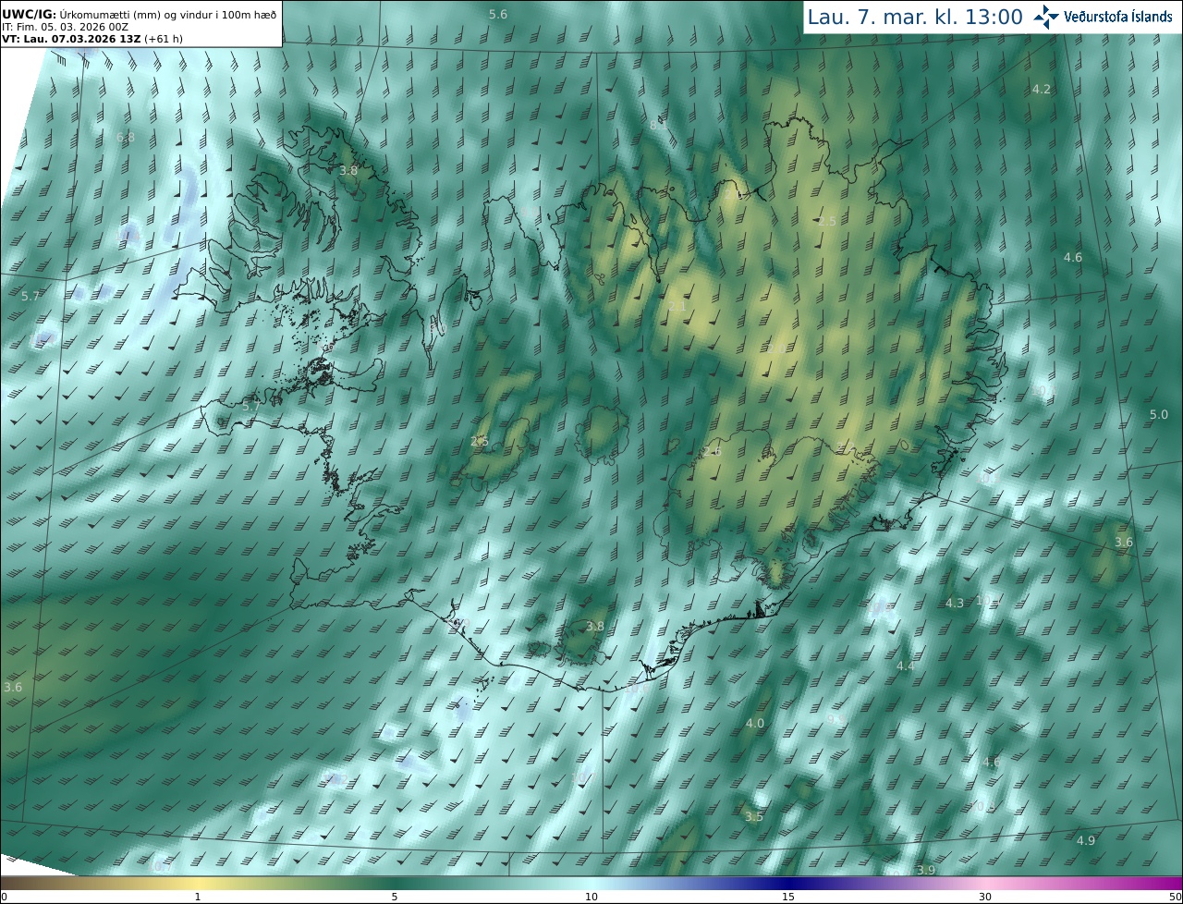Click the '5.6' value on the map
This screenshot has height=904, width=1183.
(x=498, y=14)
